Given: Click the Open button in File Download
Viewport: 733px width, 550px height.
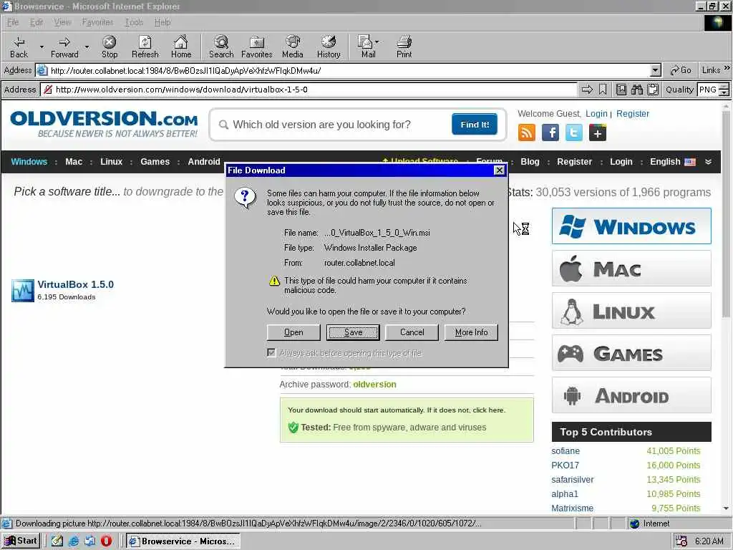Looking at the screenshot, I should coord(293,332).
